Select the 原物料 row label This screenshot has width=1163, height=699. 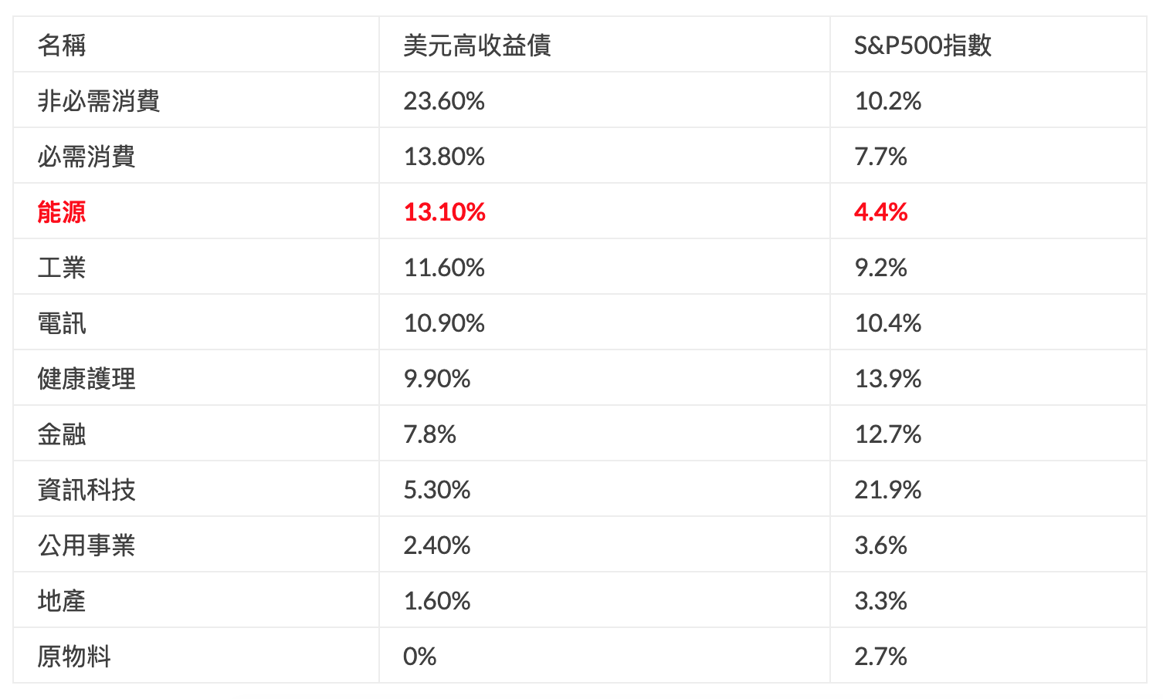(x=74, y=657)
